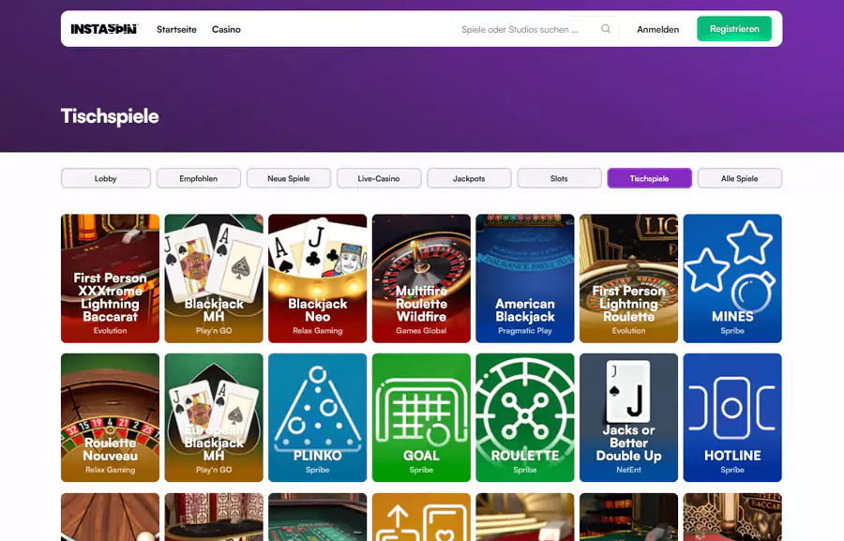The height and width of the screenshot is (541, 844).
Task: Switch to the Slots tab
Action: 559,178
